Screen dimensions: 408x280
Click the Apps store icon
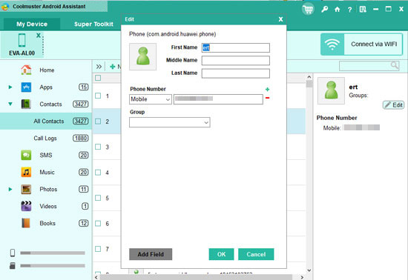26,87
